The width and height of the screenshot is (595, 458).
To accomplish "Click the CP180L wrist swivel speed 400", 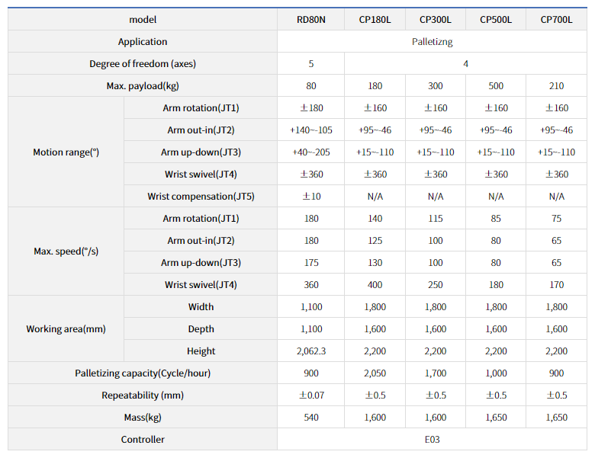I will [x=375, y=285].
